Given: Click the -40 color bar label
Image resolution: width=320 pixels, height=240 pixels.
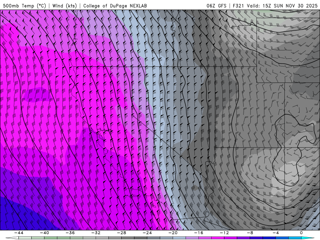Looking at the screenshot, I should [x=44, y=233].
